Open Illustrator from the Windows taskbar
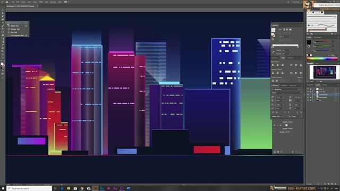The height and width of the screenshot is (191, 340). pos(95,188)
